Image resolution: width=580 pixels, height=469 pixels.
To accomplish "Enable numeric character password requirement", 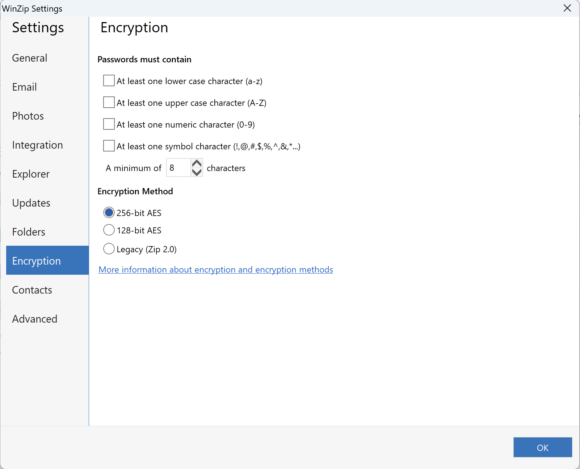I will point(109,124).
